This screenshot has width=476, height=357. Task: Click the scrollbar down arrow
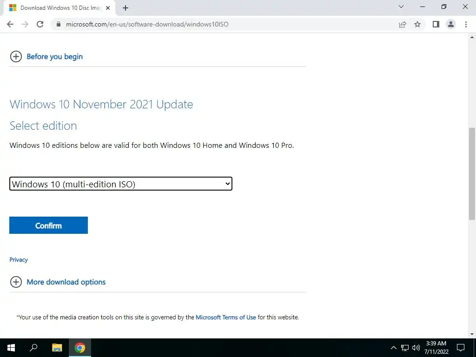tap(472, 334)
